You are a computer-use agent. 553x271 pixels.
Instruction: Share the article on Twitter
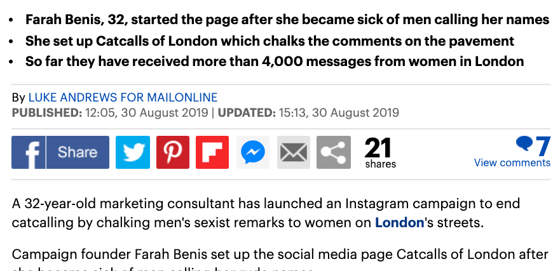pos(133,152)
